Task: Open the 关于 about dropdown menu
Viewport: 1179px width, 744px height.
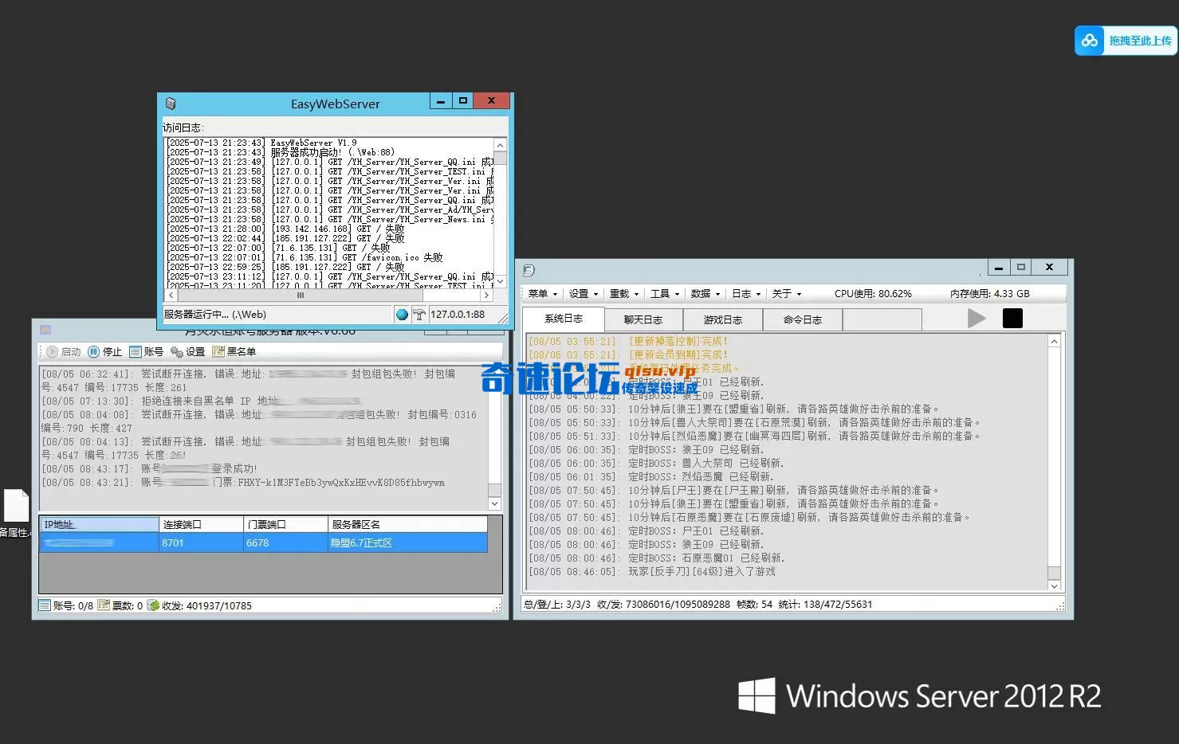Action: [x=787, y=294]
